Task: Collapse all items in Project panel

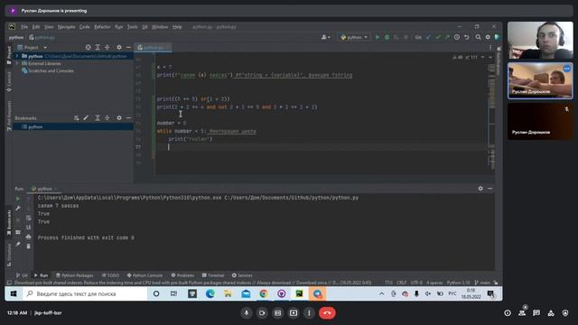Action: pyautogui.click(x=107, y=47)
